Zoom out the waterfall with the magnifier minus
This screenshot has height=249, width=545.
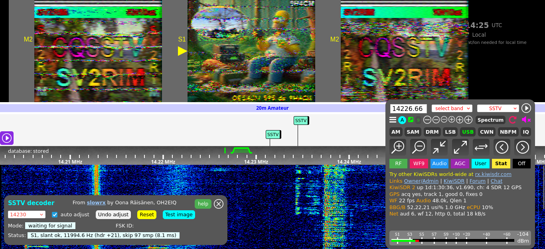[x=419, y=147]
